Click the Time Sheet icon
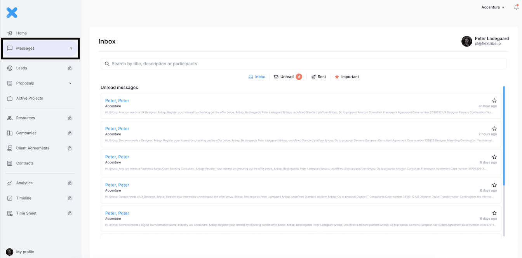 click(x=10, y=213)
